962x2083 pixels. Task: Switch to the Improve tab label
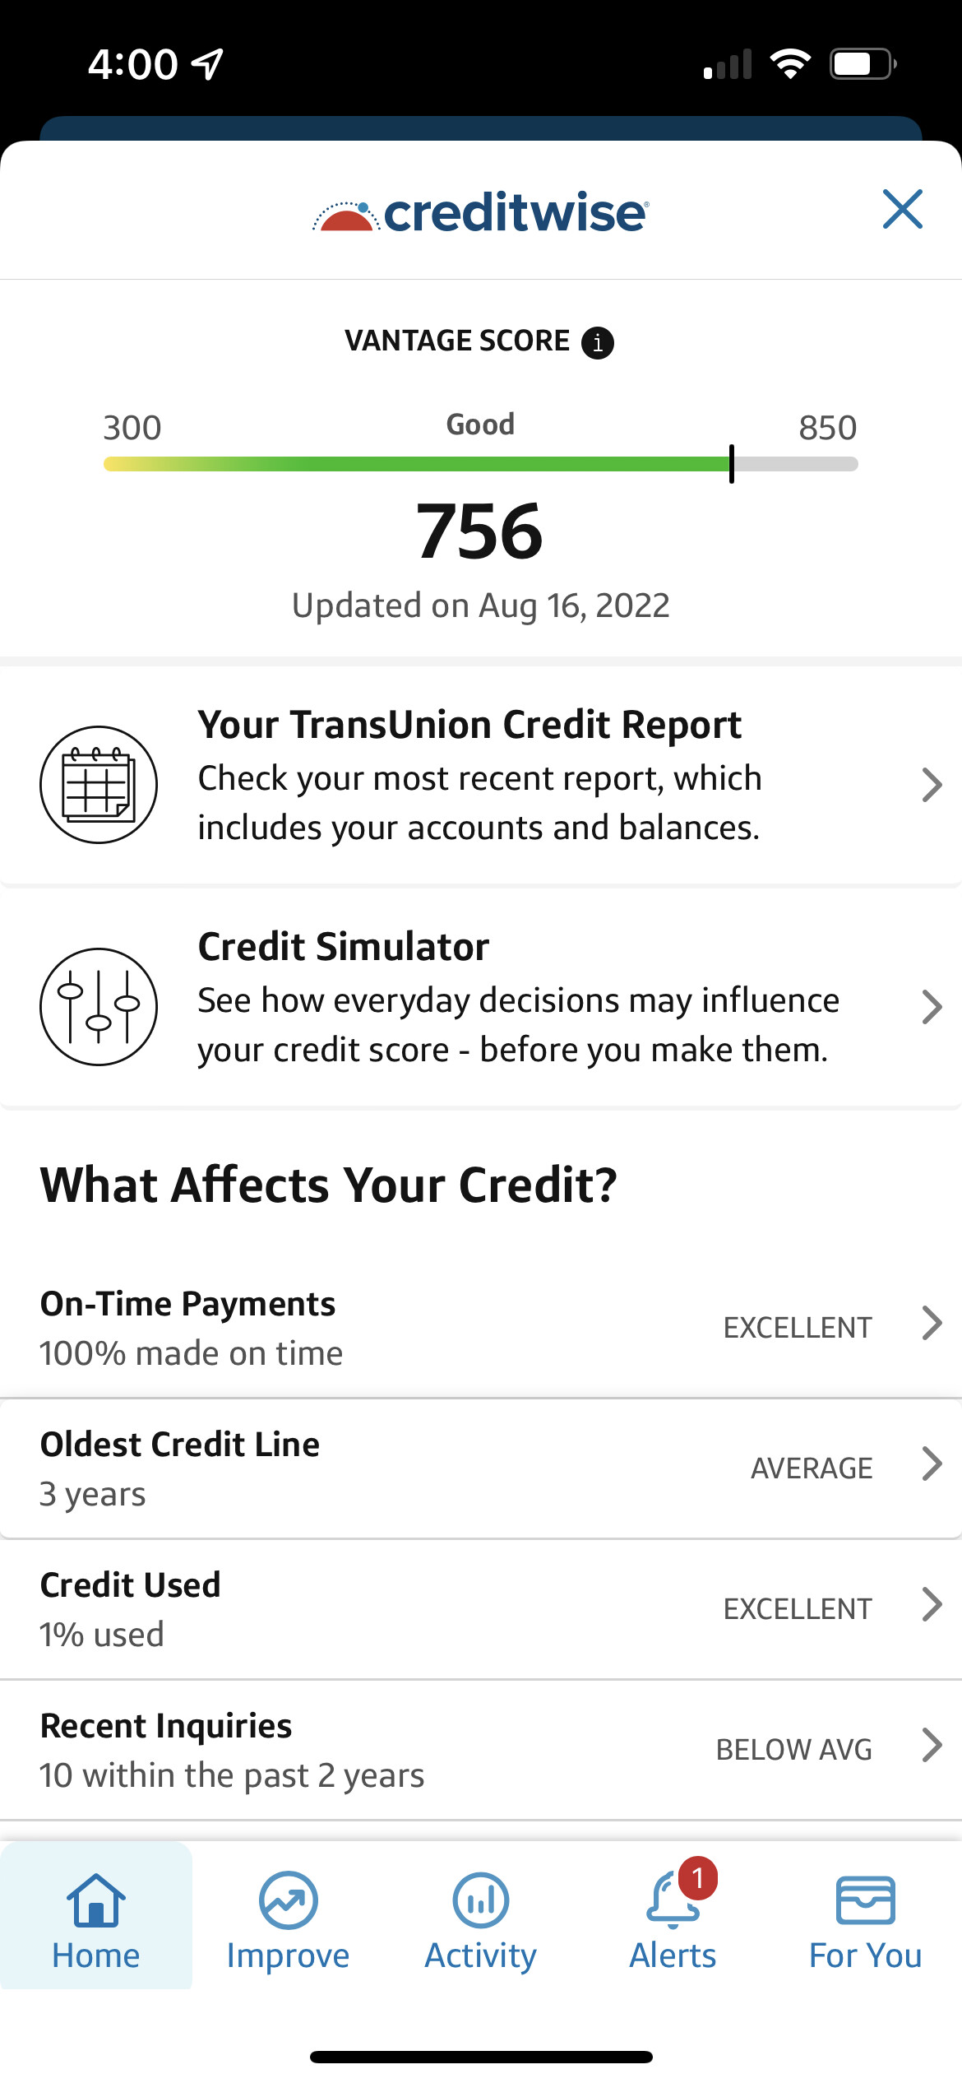[x=288, y=1955]
